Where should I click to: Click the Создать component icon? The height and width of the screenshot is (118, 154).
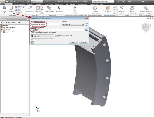pyautogui.click(x=11, y=8)
